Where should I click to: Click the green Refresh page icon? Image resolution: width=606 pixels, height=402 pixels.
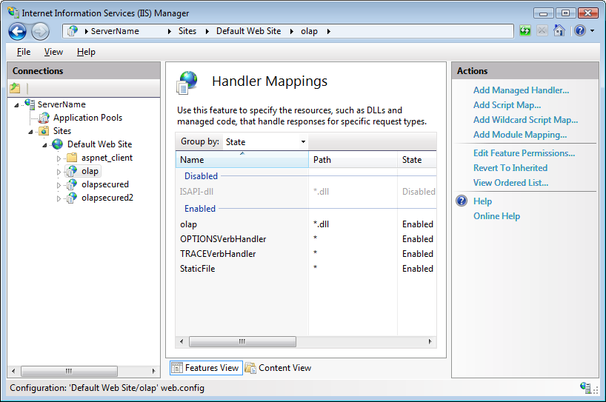525,31
